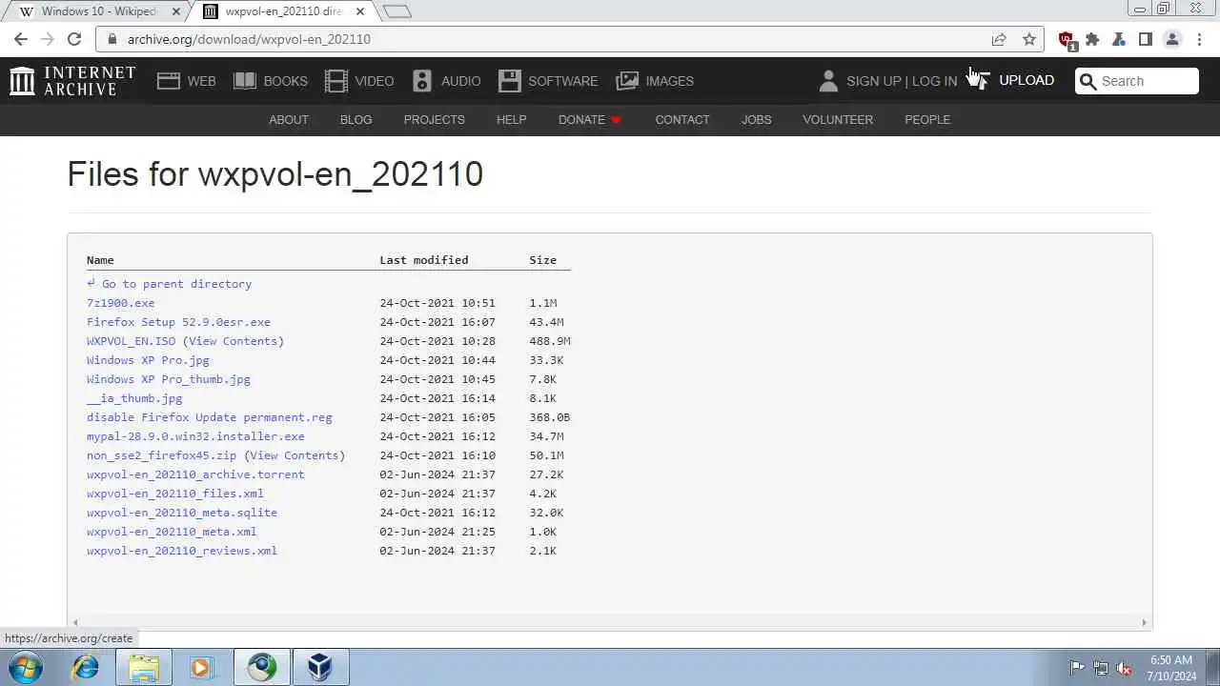The width and height of the screenshot is (1220, 686).
Task: Open wxpvol-en_202110_meta.xml
Action: point(172,532)
